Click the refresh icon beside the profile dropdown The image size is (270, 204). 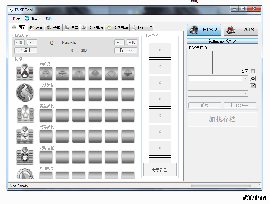(253, 78)
